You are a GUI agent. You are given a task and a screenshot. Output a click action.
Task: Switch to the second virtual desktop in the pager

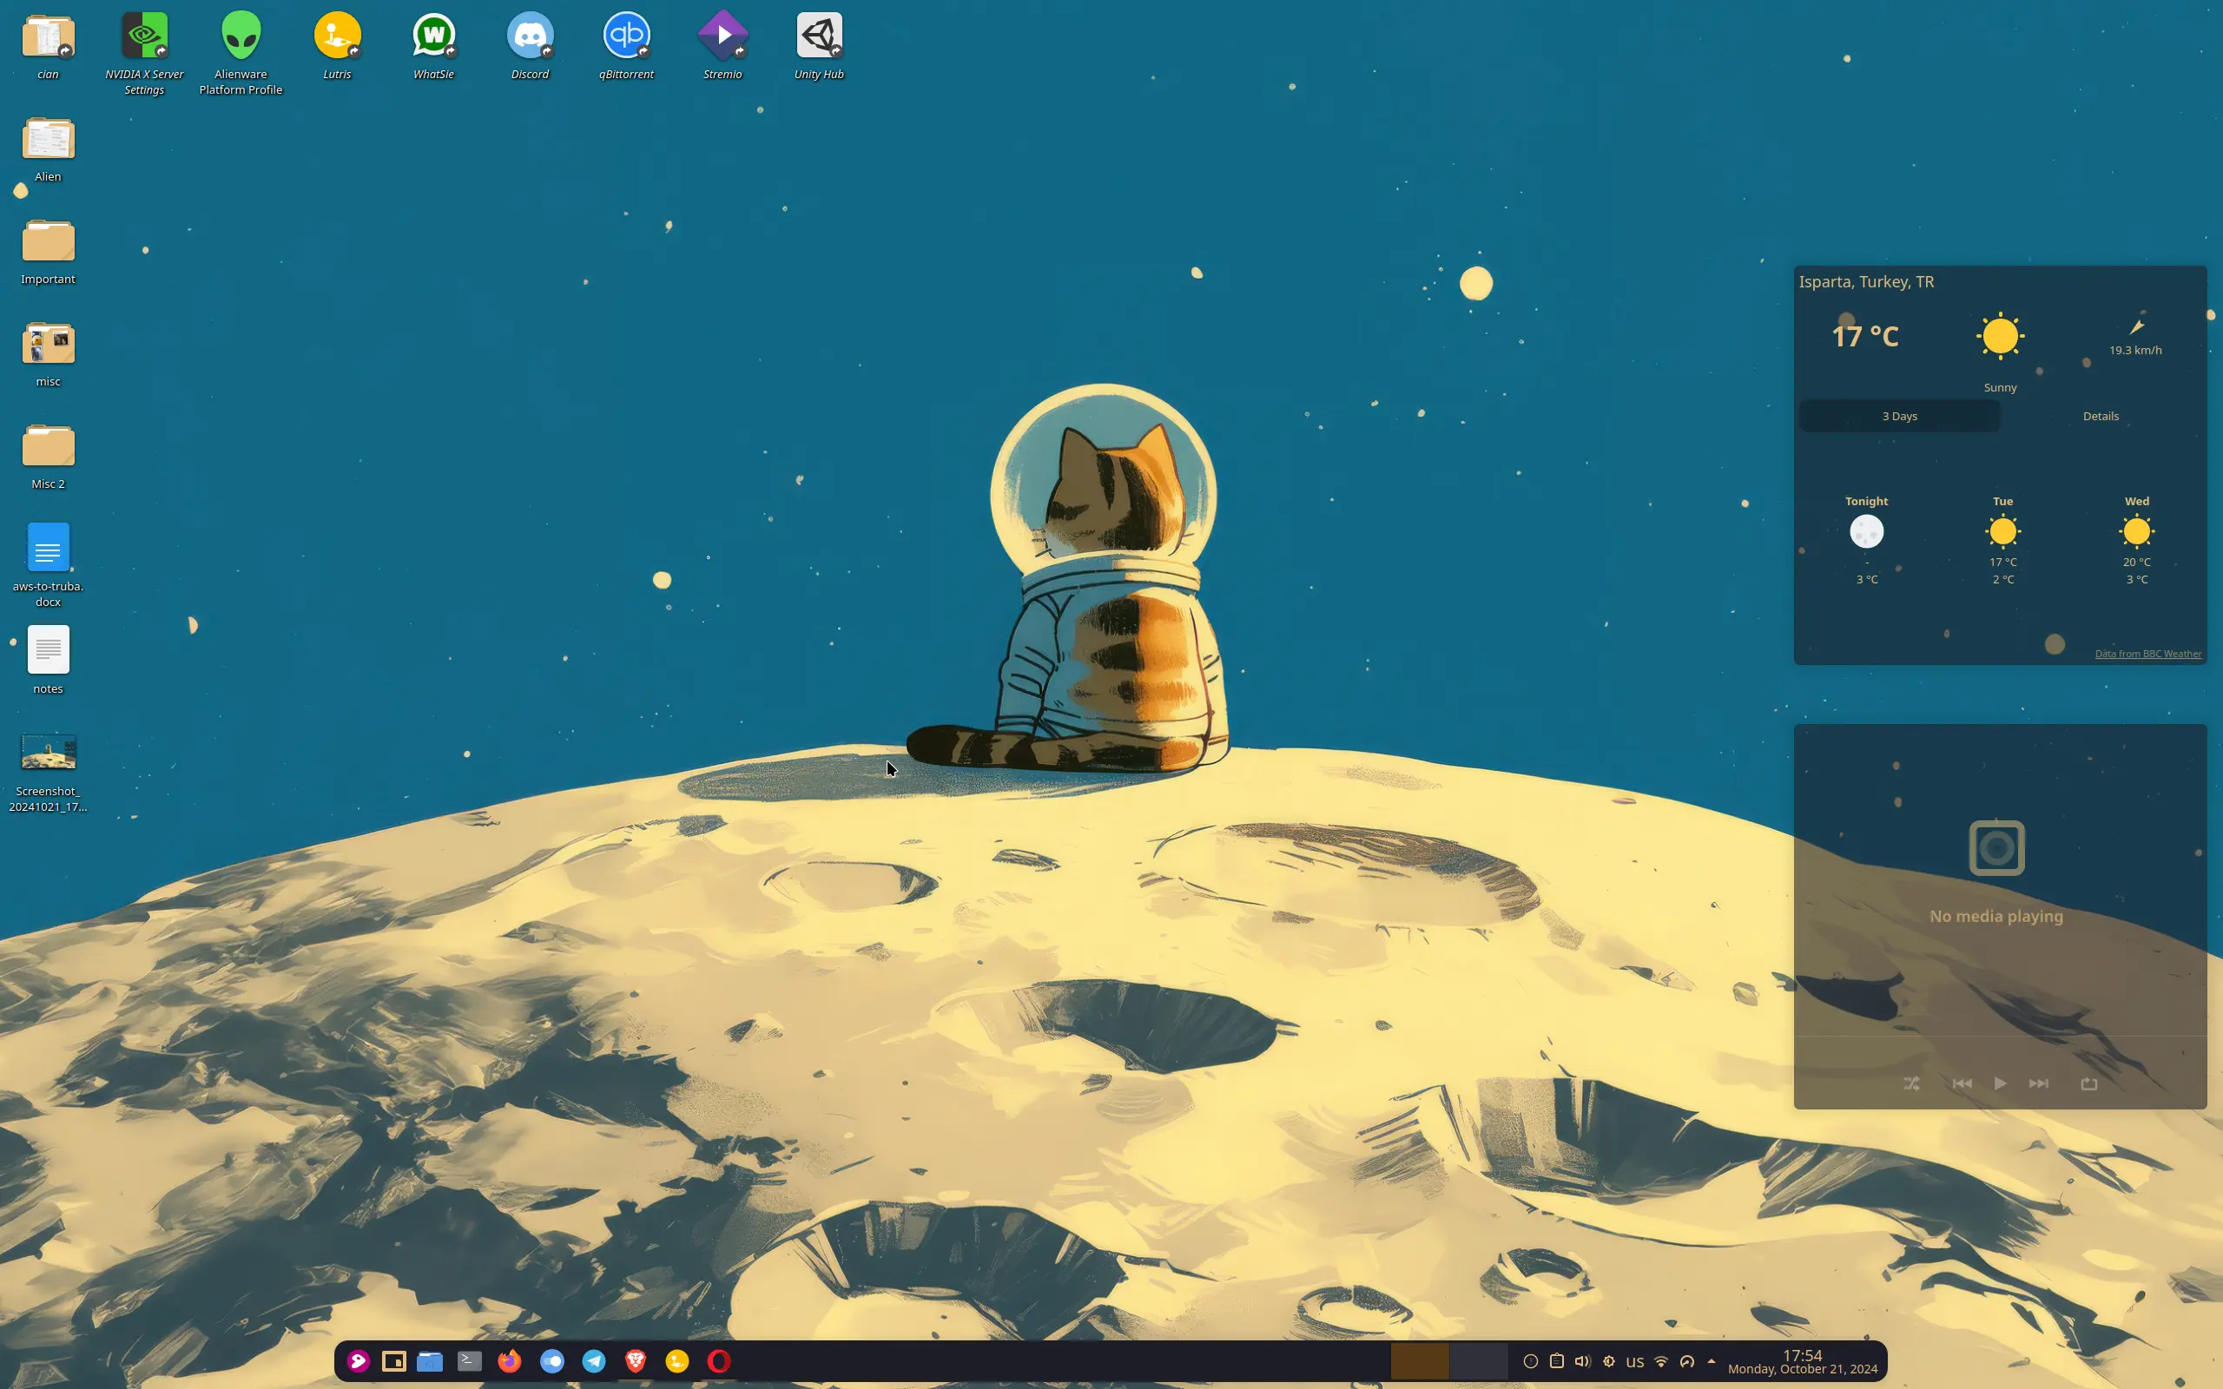(x=1478, y=1361)
